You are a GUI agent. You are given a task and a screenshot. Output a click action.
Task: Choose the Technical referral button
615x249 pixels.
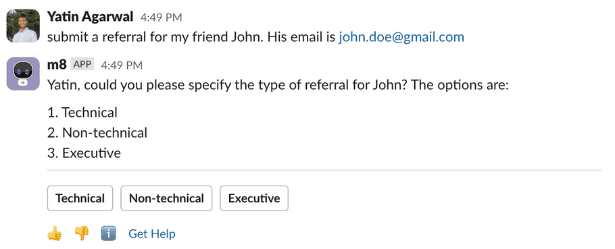[80, 198]
